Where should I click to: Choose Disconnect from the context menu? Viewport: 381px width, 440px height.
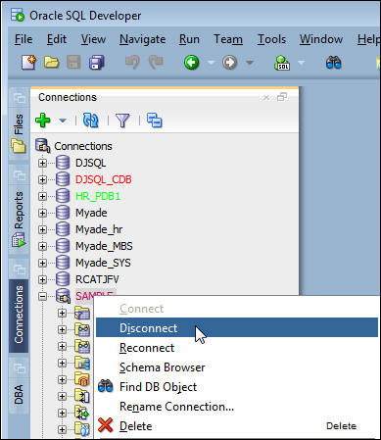[x=237, y=327]
